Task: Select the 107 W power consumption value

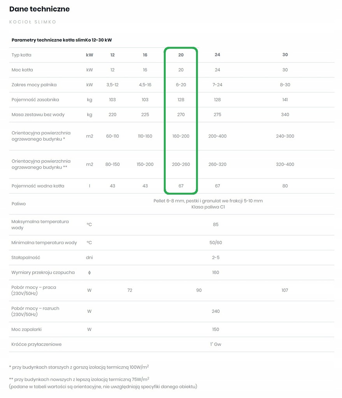Action: click(x=285, y=290)
